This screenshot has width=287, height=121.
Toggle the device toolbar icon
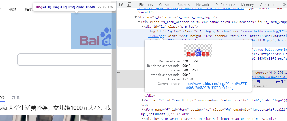pos(129,5)
